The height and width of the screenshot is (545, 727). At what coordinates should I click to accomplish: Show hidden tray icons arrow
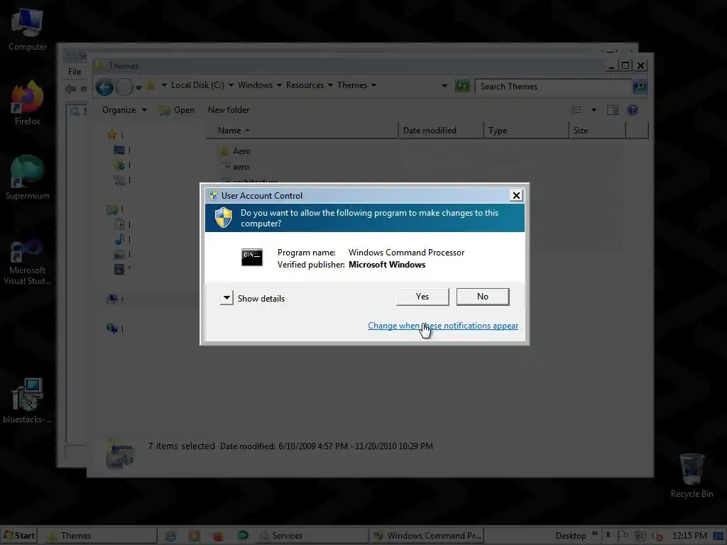tap(608, 535)
